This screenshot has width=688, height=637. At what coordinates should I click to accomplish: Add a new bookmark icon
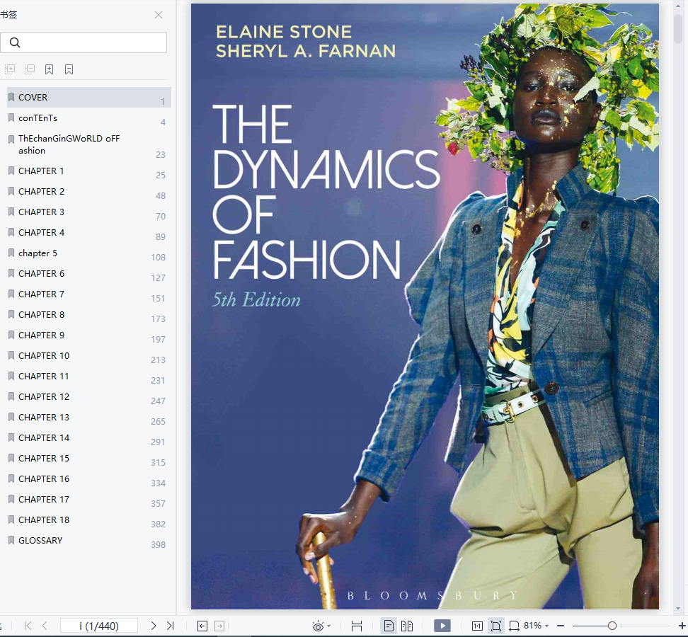point(49,69)
